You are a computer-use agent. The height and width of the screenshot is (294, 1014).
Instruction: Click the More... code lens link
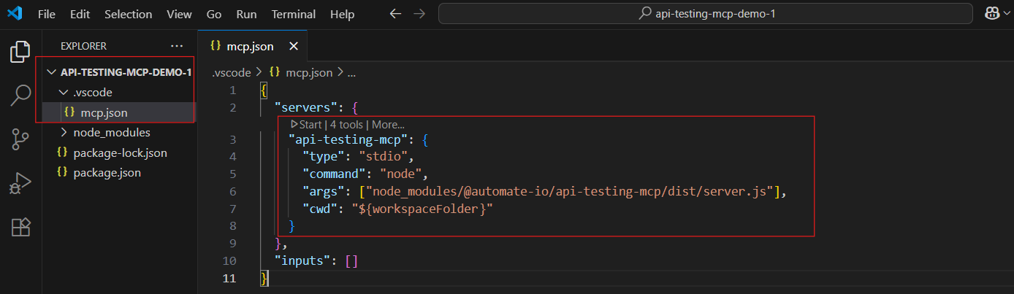(x=388, y=125)
